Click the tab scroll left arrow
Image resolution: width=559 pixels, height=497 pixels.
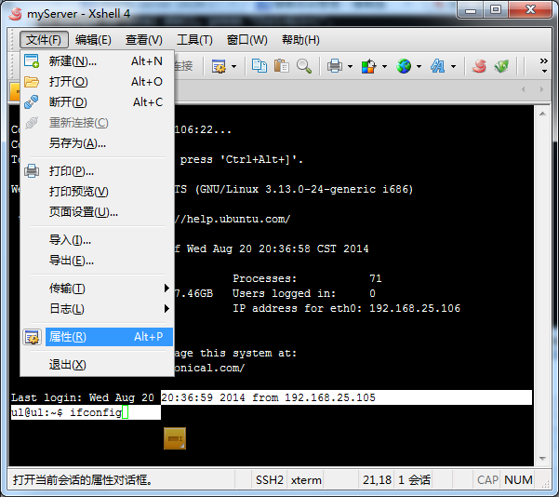(523, 89)
